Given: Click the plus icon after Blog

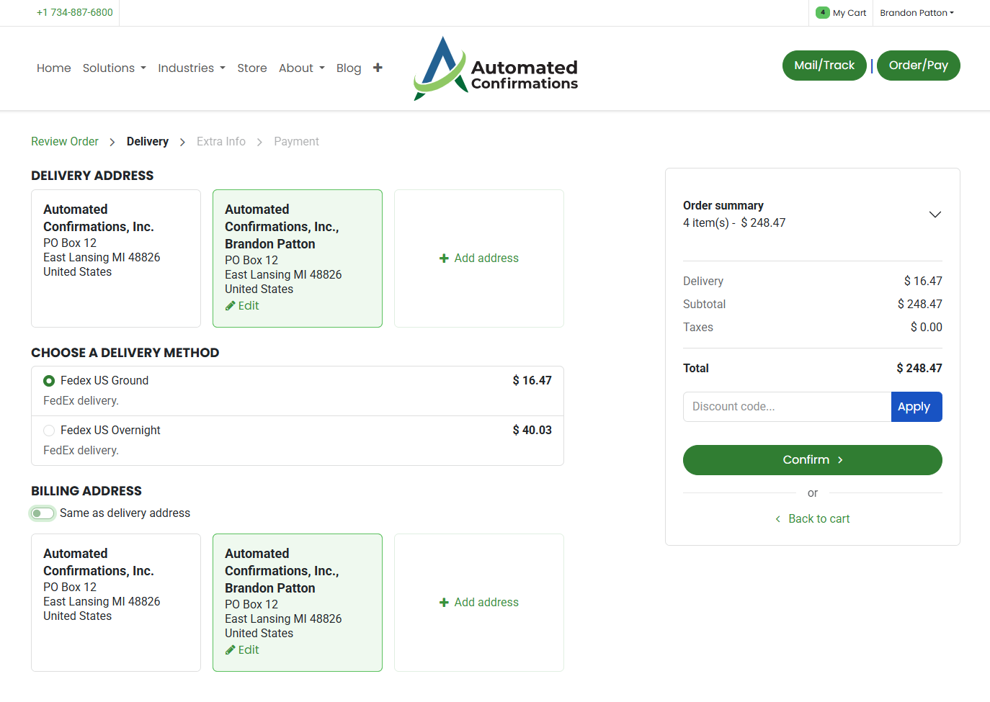Looking at the screenshot, I should 378,68.
